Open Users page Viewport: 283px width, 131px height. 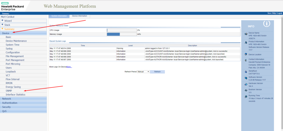pyautogui.click(x=9, y=68)
